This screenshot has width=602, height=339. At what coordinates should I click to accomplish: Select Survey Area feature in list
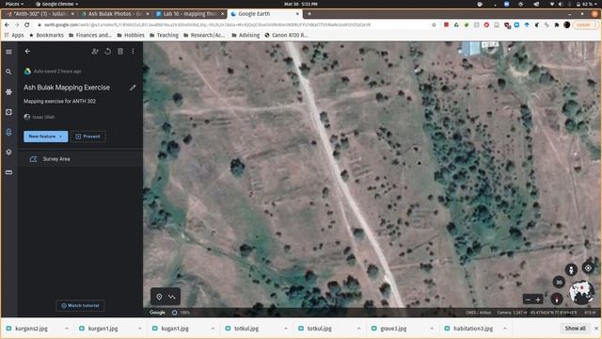click(81, 159)
